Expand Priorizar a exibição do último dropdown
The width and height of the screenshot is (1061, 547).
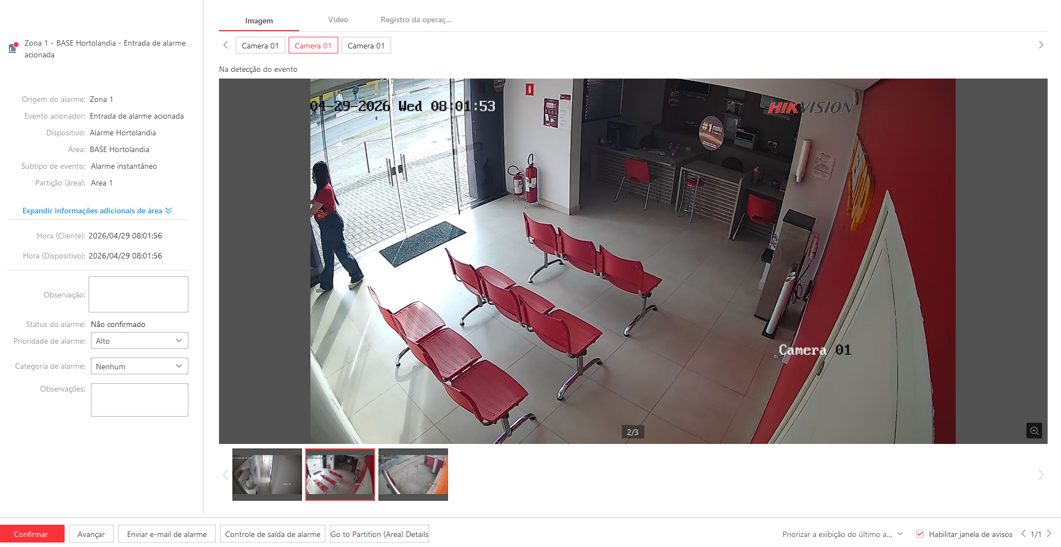pos(899,534)
